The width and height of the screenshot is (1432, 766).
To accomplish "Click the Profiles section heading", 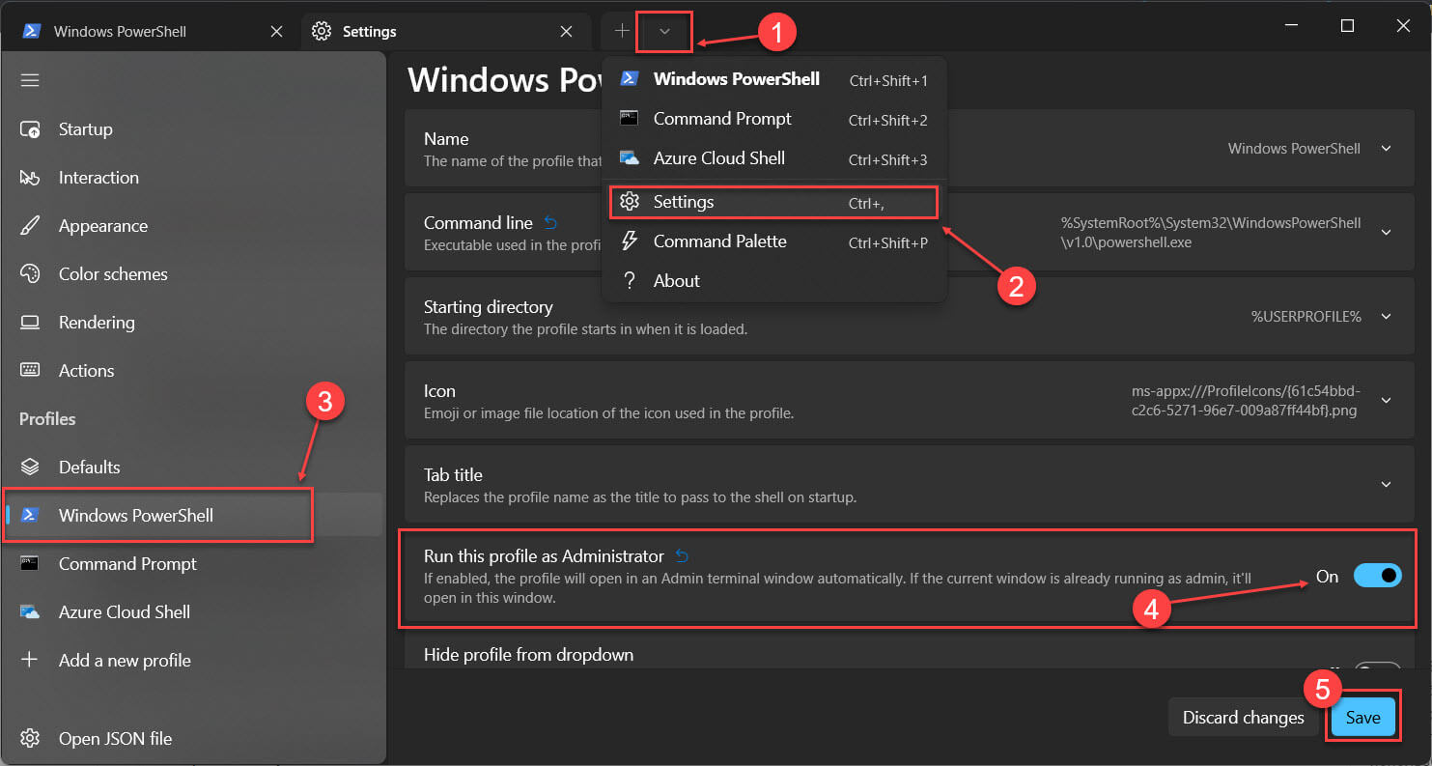I will point(47,419).
